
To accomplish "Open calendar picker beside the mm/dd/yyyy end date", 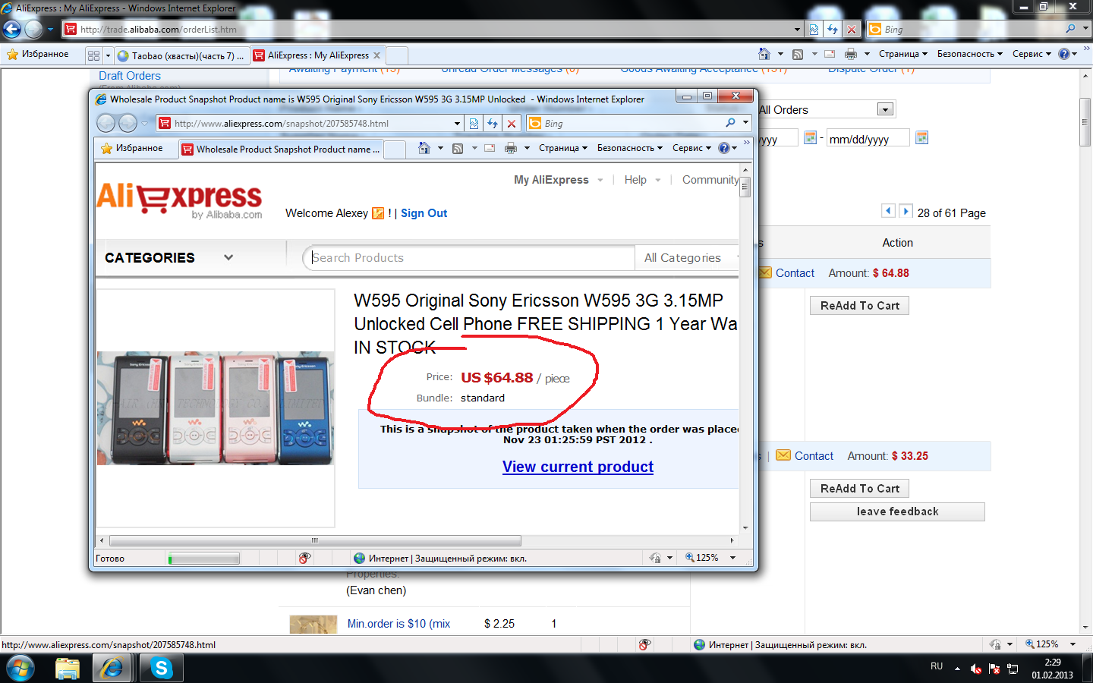I will 922,137.
